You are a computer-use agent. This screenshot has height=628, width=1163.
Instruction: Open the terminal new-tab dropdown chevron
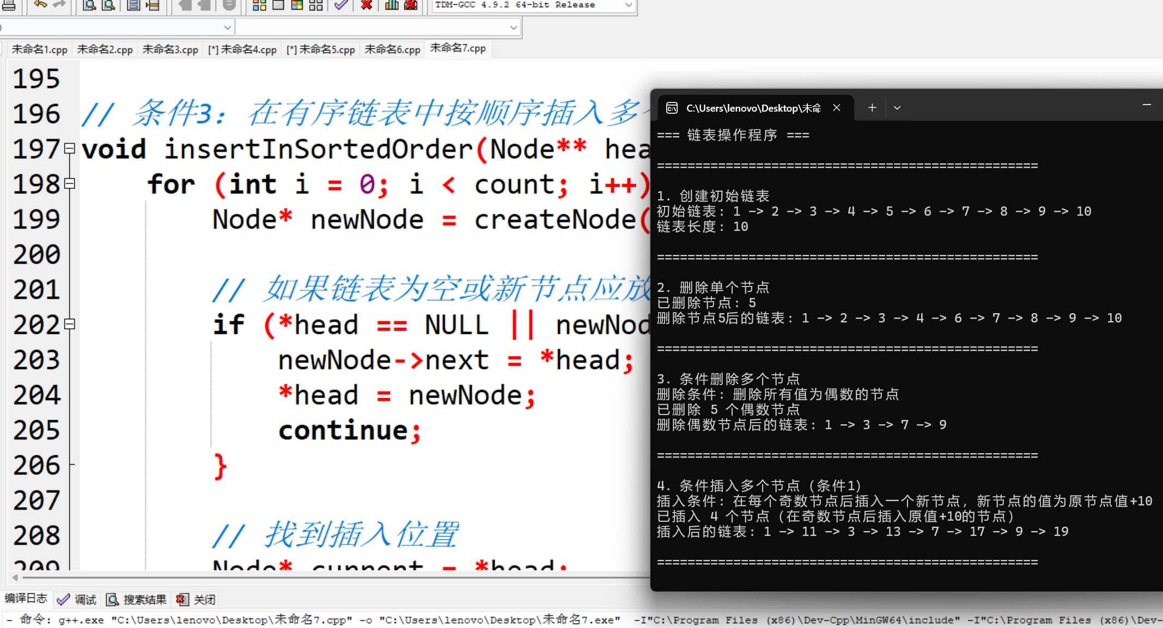pyautogui.click(x=897, y=108)
